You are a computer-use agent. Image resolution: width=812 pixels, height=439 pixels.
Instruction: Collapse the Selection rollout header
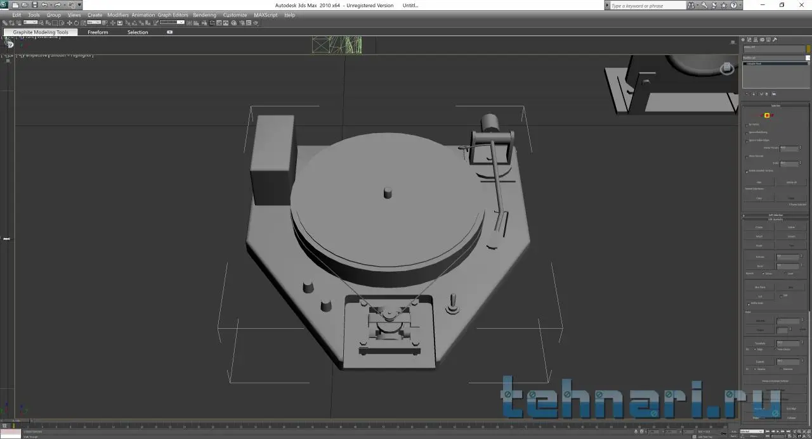coord(776,106)
